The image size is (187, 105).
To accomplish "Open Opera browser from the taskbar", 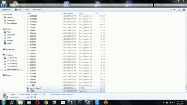I will 37,102.
